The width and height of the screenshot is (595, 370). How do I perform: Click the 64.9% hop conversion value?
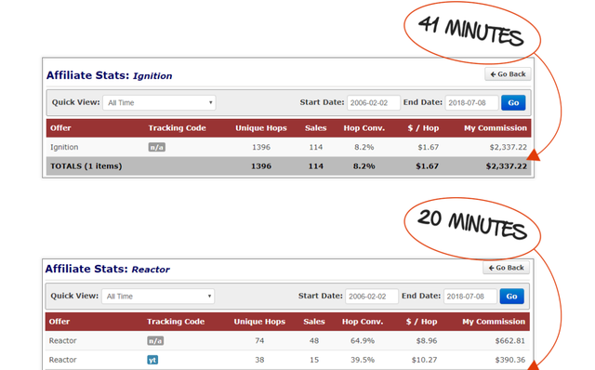click(x=363, y=341)
